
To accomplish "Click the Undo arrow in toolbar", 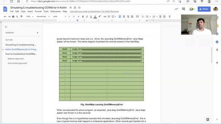I will [x=5, y=17].
